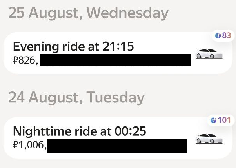The height and width of the screenshot is (168, 236).
Task: Click the word Tuesday in the date header
Action: coord(116,97)
